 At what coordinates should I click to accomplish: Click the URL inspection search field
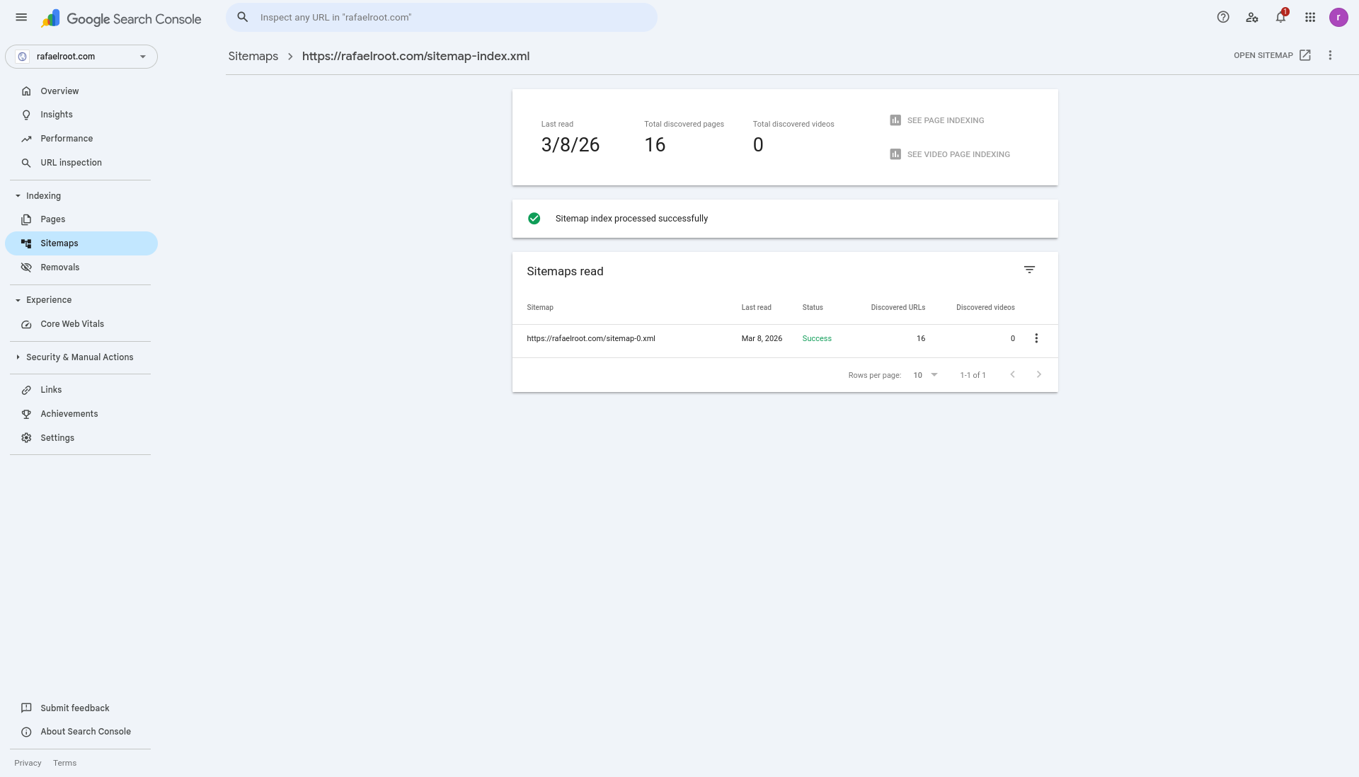441,17
